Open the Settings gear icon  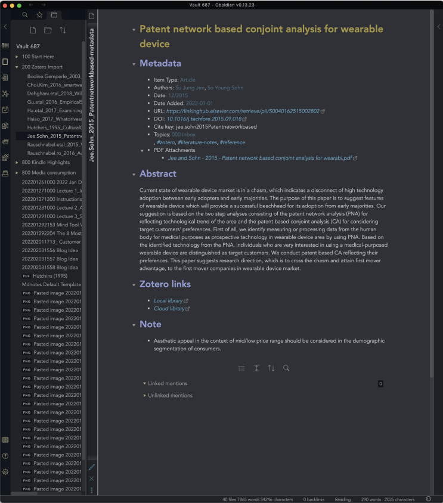pyautogui.click(x=5, y=471)
